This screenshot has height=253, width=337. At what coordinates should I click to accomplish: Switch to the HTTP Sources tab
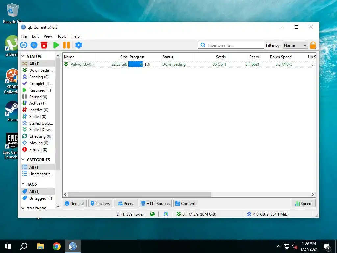pyautogui.click(x=156, y=203)
